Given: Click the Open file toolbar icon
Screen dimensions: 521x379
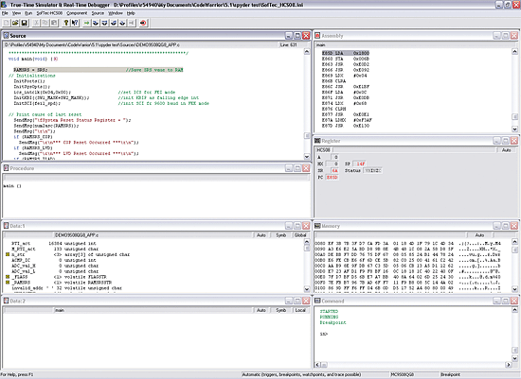Looking at the screenshot, I should 15,23.
